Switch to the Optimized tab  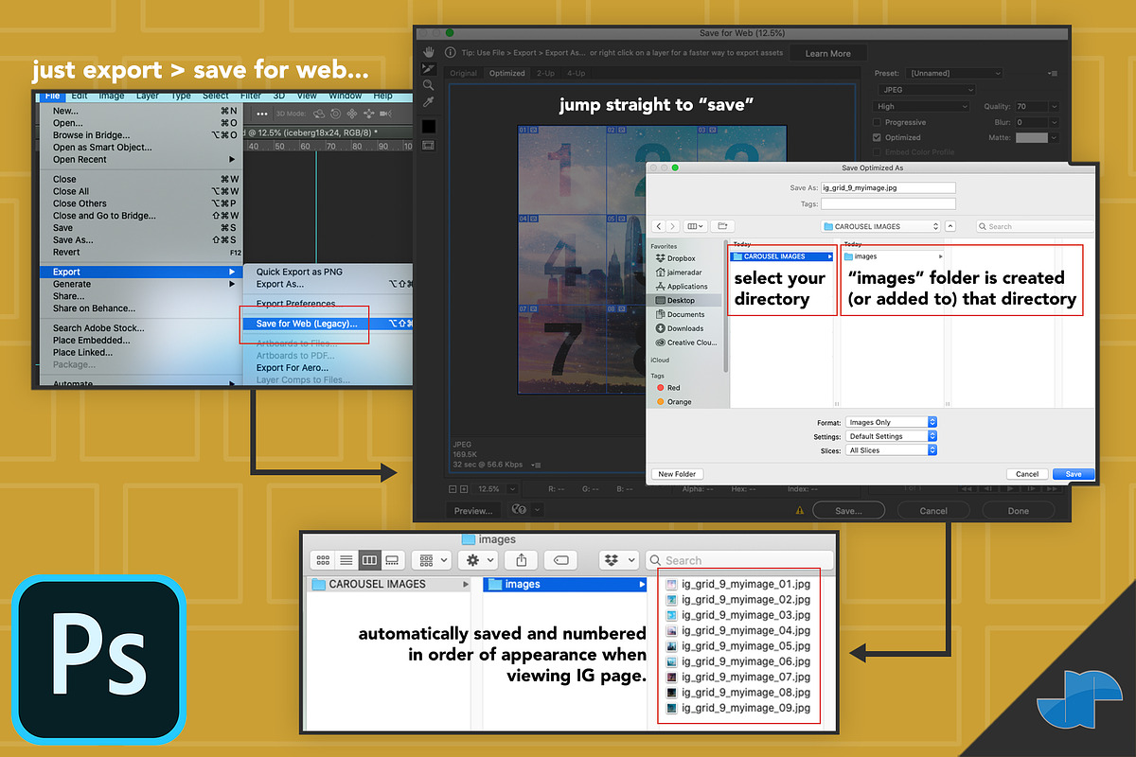click(506, 73)
